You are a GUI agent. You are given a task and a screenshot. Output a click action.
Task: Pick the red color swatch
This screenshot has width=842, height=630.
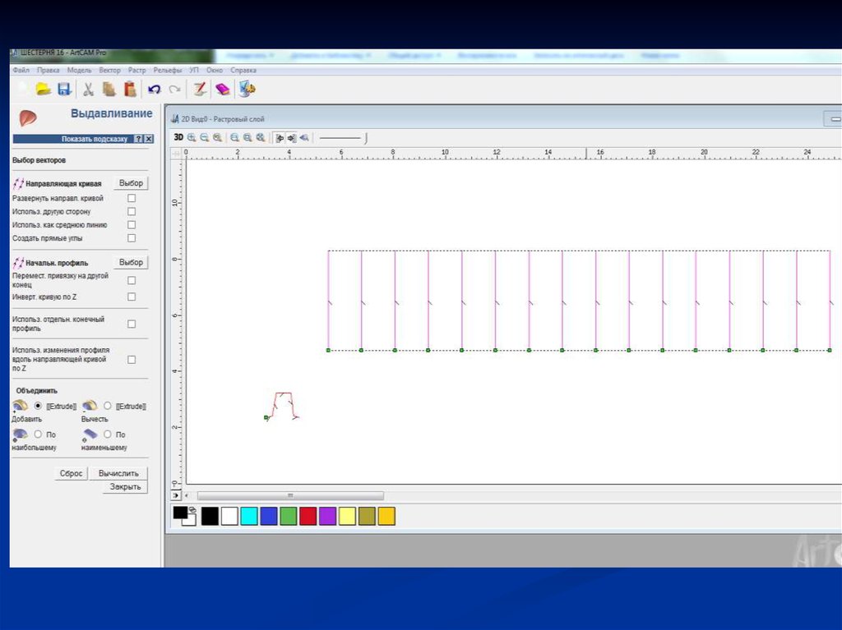pos(308,516)
